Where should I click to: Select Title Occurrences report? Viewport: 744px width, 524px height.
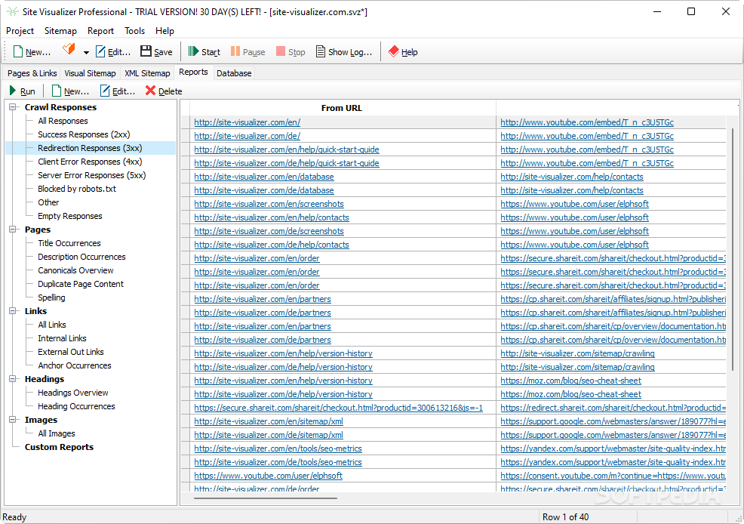pyautogui.click(x=69, y=243)
